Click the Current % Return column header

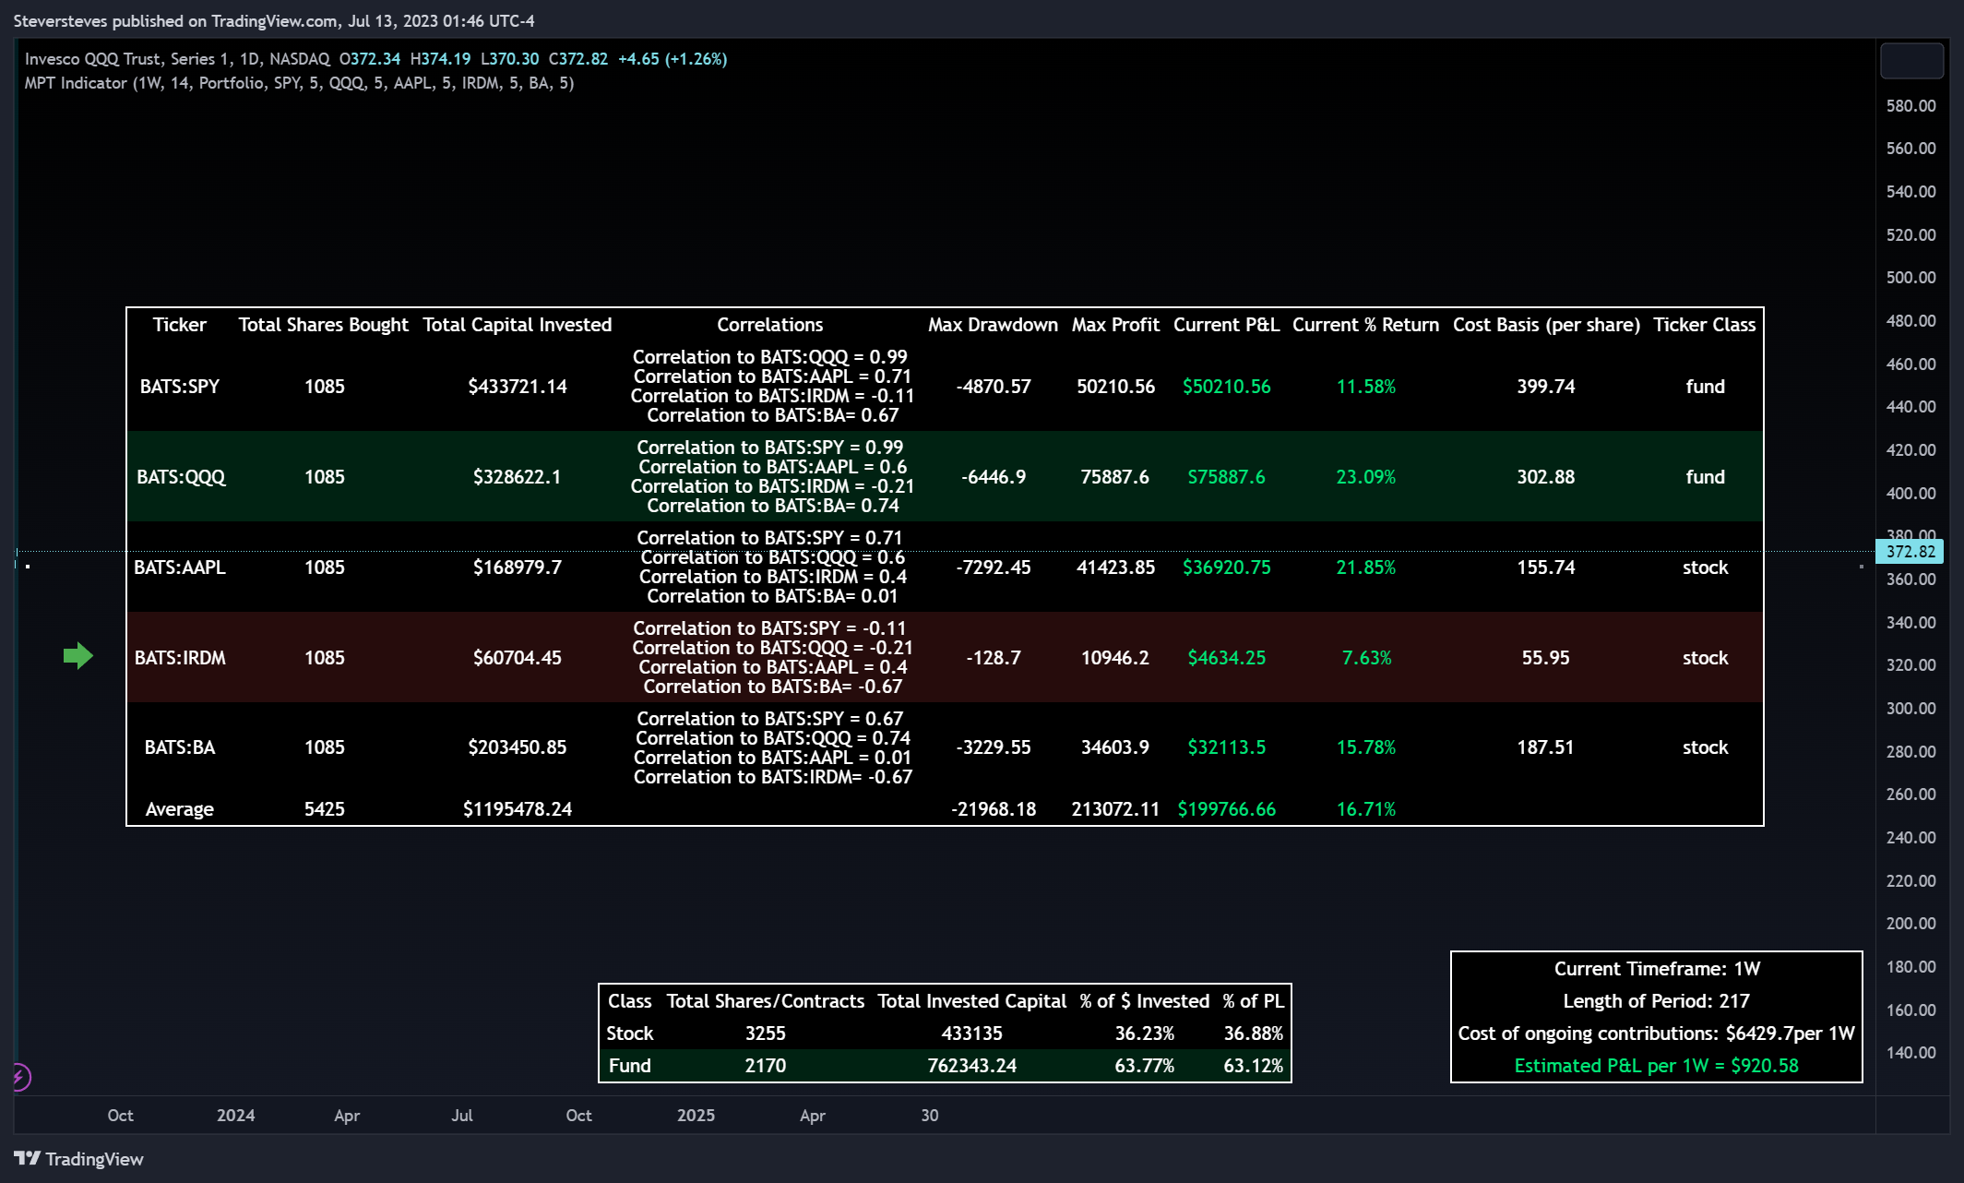[x=1366, y=325]
